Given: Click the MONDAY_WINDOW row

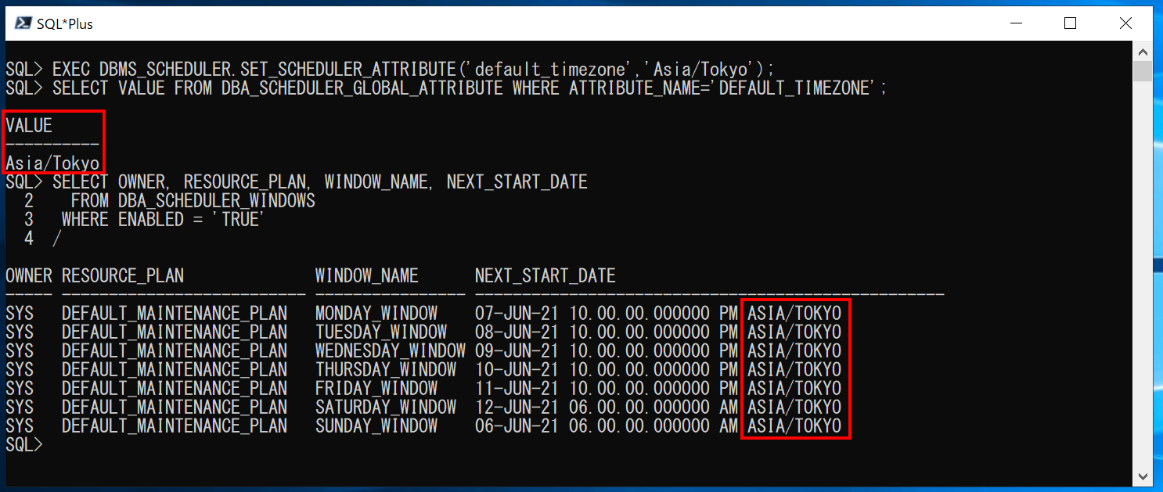Looking at the screenshot, I should tap(376, 312).
